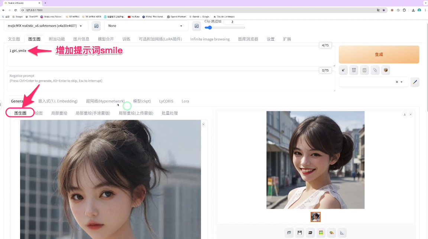Open the browser three-dot menu
This screenshot has width=428, height=239.
coord(425,10)
